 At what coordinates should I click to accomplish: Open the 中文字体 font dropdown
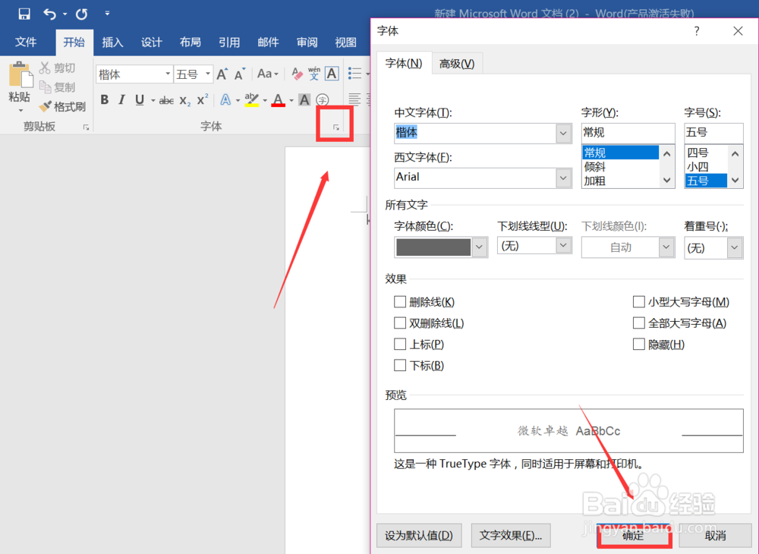[562, 133]
